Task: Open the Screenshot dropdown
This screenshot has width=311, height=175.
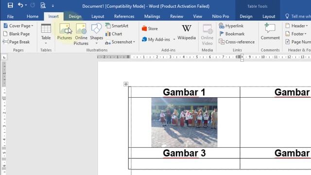Action: pos(120,42)
